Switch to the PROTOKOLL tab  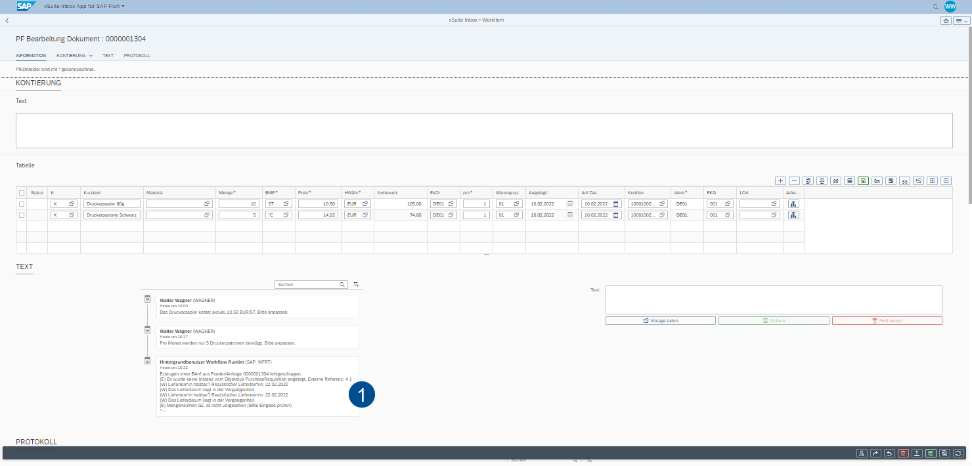137,56
